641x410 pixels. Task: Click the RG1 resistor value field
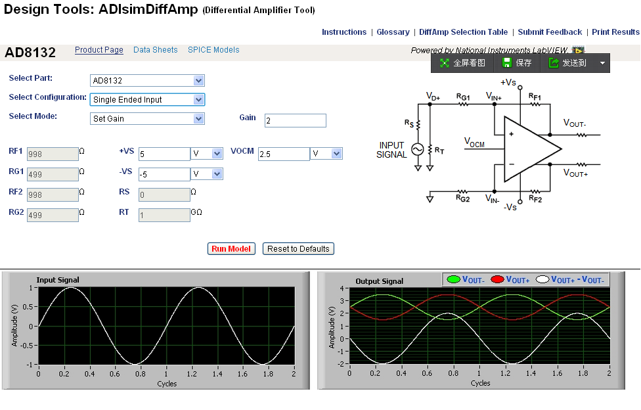pos(53,174)
